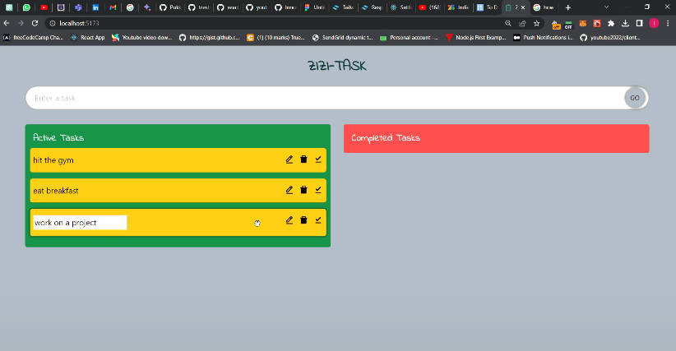Edit the 'hit the gym' task

pyautogui.click(x=289, y=159)
